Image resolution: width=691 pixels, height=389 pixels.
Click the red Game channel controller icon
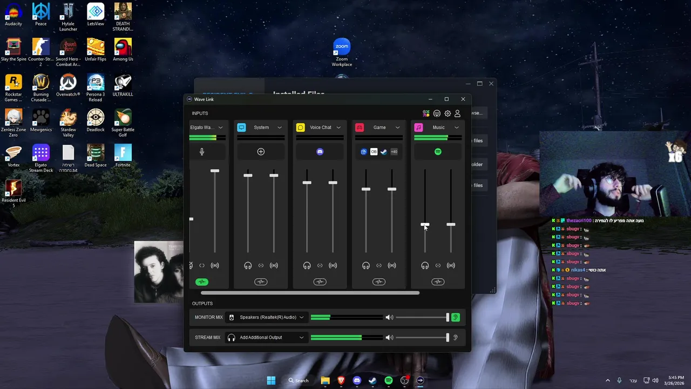point(360,128)
